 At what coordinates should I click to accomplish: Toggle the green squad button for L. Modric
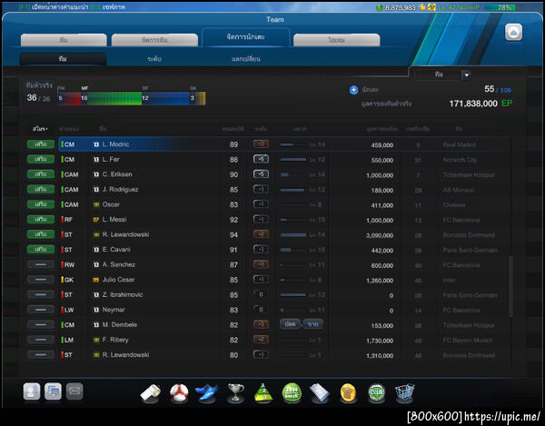pos(41,144)
